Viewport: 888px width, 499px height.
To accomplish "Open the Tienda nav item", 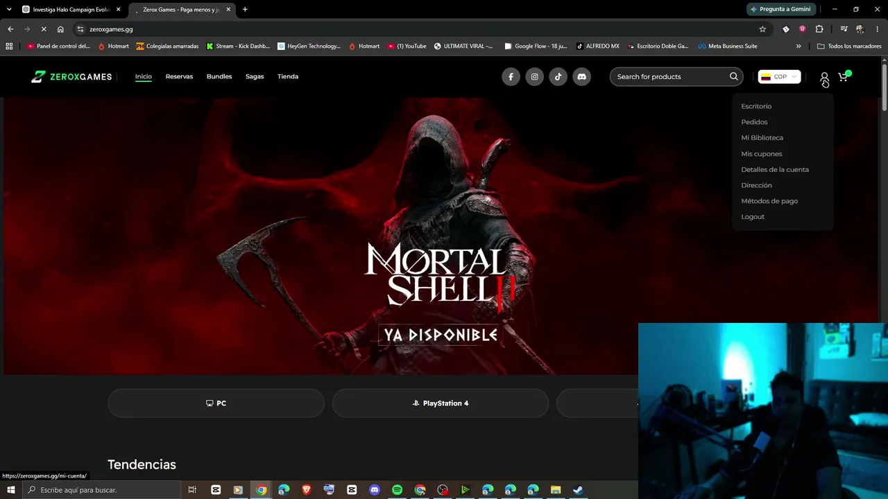I will (288, 76).
